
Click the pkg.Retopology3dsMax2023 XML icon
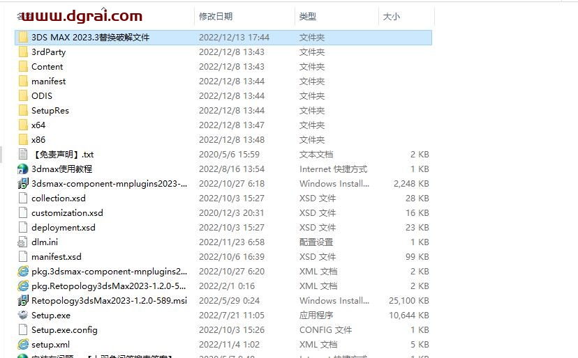[x=23, y=286]
